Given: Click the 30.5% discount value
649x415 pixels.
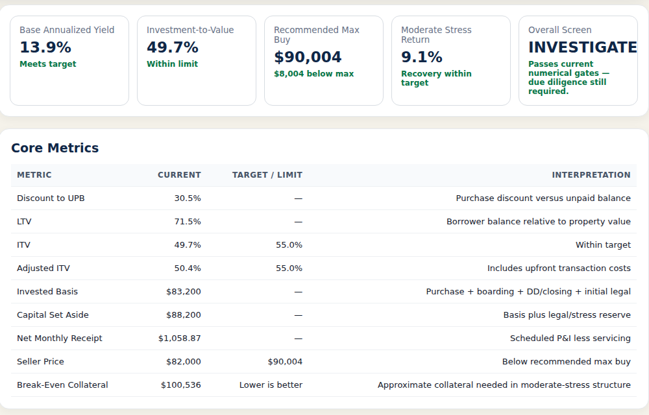Looking at the screenshot, I should point(188,198).
